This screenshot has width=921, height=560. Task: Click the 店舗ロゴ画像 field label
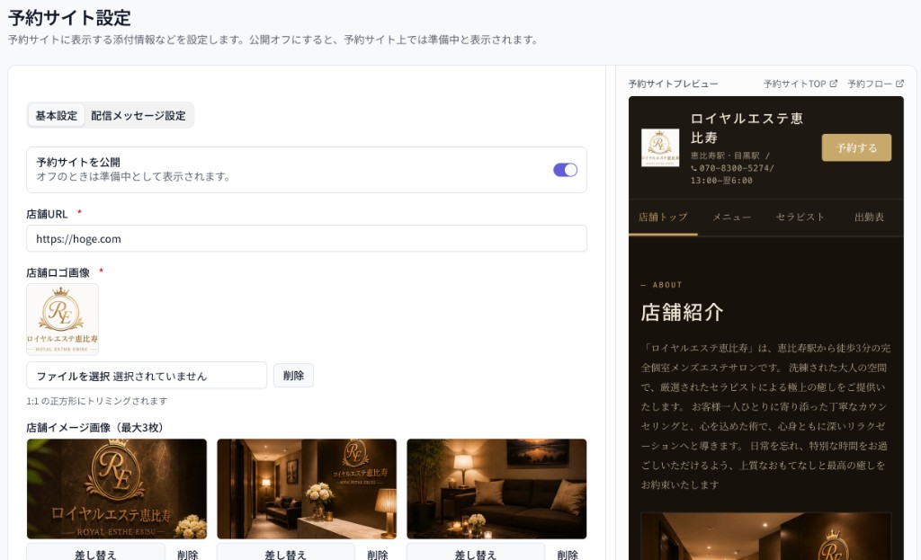point(58,272)
